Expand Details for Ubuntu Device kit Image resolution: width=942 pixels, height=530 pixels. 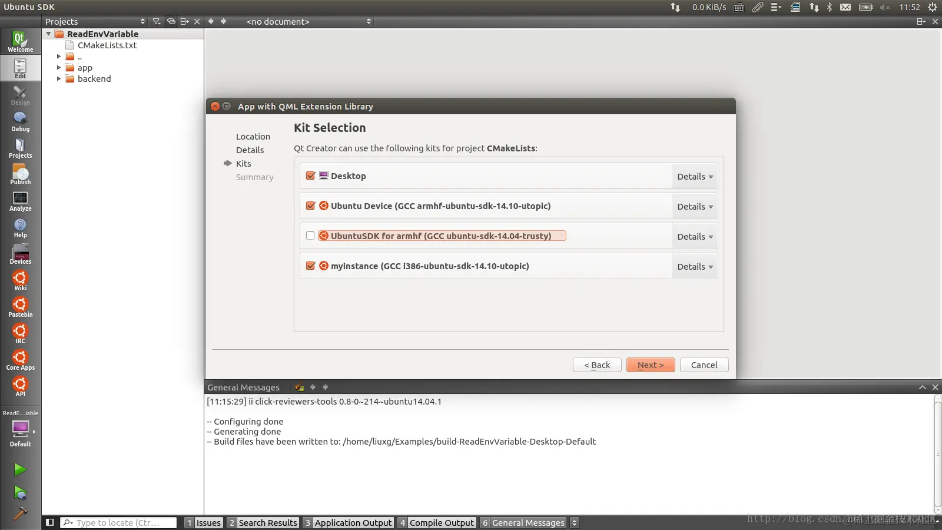tap(695, 207)
